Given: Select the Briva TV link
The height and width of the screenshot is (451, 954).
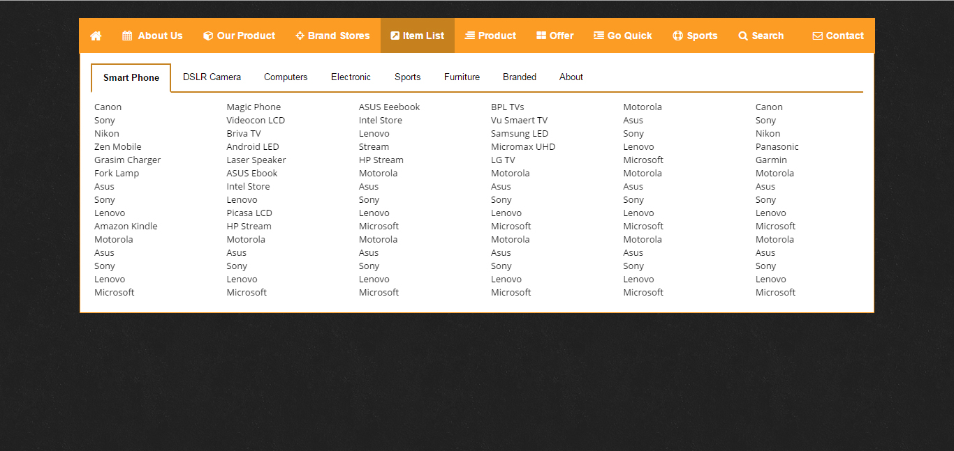Looking at the screenshot, I should [244, 133].
